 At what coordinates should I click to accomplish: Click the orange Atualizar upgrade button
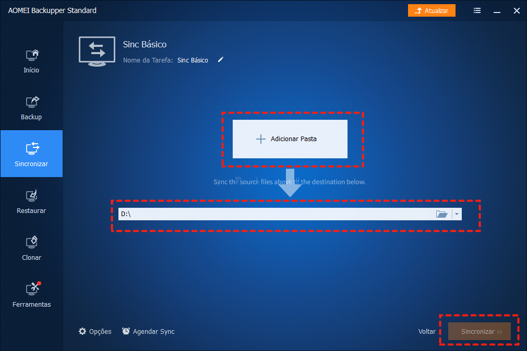[432, 10]
